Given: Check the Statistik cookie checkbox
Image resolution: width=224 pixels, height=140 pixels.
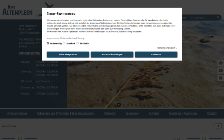Looking at the screenshot, I should [x=78, y=43].
